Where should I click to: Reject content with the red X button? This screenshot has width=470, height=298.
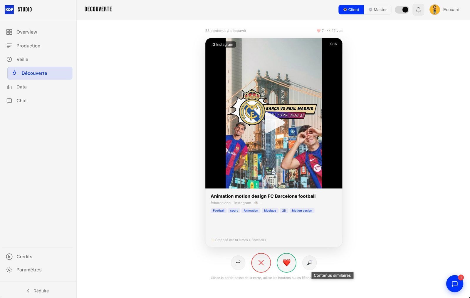(x=261, y=263)
